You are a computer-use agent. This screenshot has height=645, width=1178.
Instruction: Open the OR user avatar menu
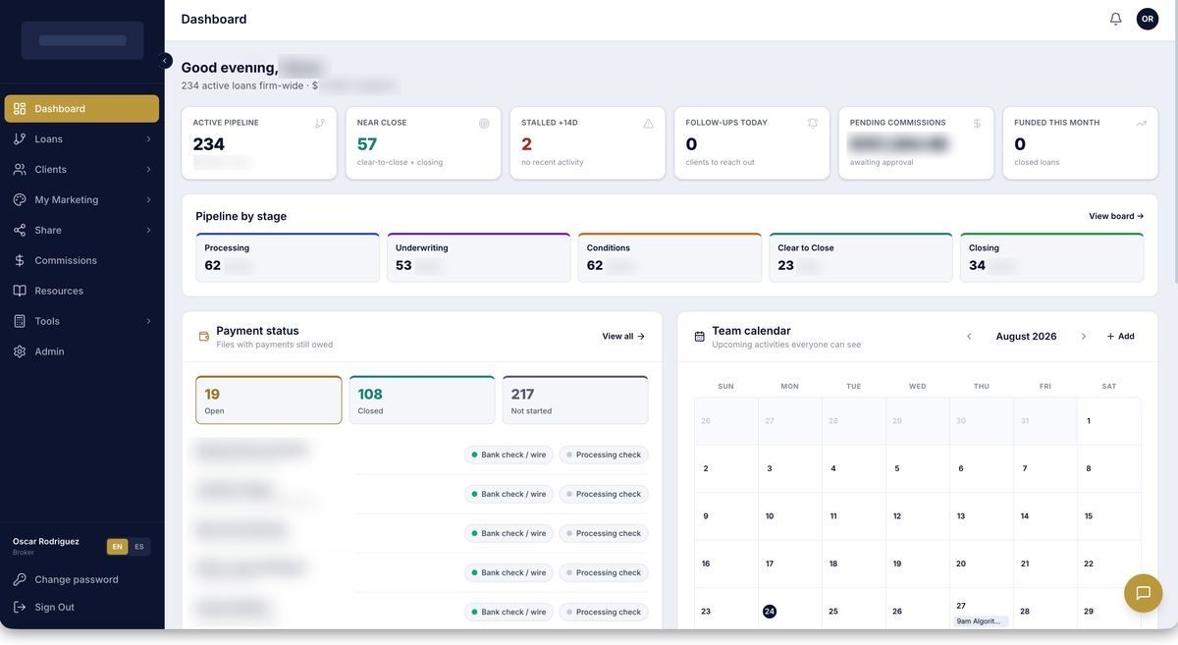point(1148,19)
